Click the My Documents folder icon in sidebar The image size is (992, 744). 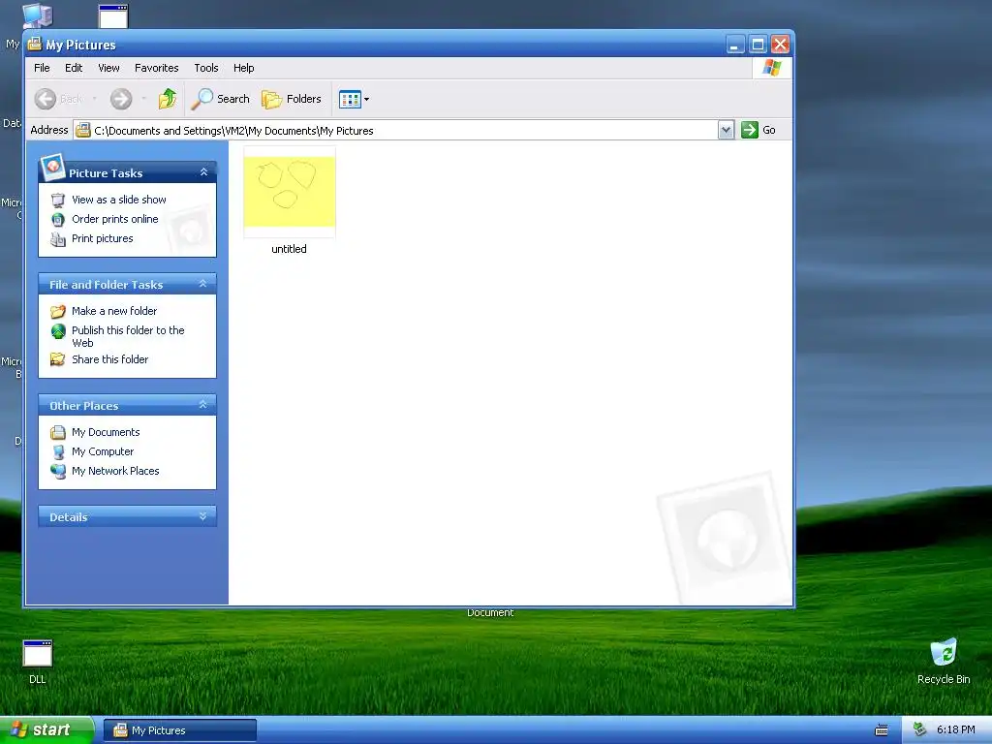point(58,433)
